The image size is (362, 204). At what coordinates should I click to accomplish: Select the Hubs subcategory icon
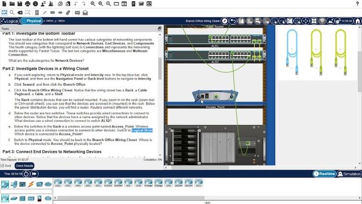click(x=23, y=198)
